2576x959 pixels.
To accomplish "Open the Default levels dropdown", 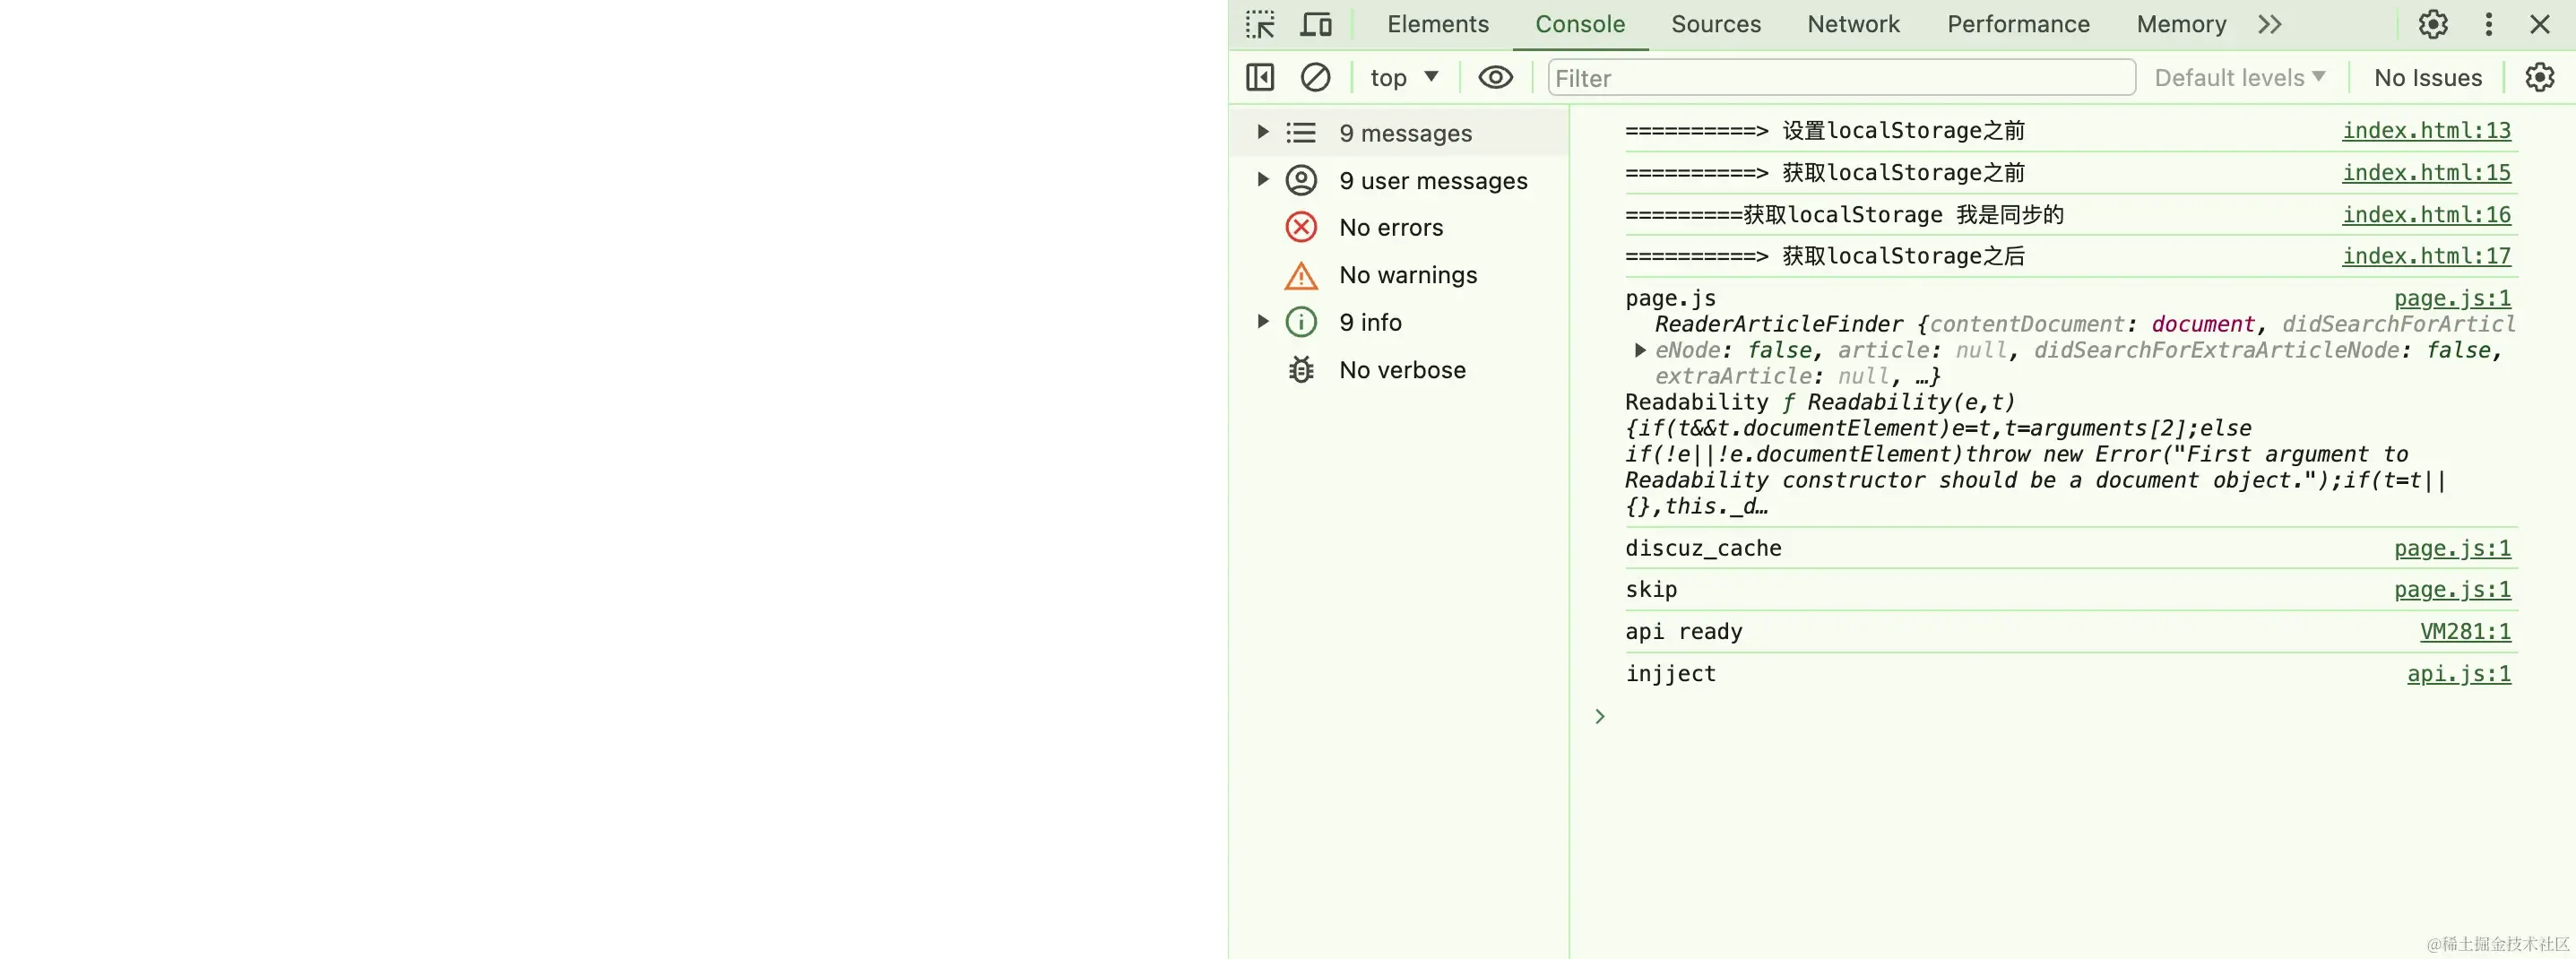I will 2240,77.
